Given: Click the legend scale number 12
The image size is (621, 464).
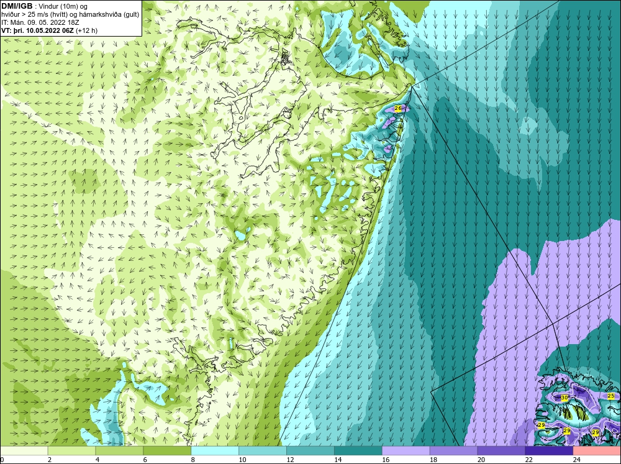Looking at the screenshot, I should (x=290, y=460).
